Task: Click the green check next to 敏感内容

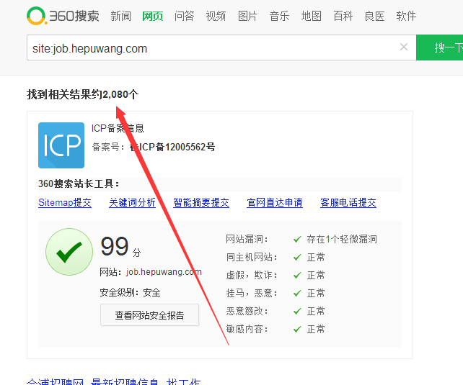Action: (x=297, y=329)
